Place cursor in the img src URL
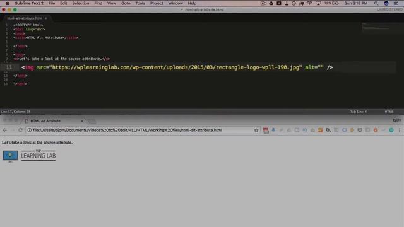The width and height of the screenshot is (404, 227). point(175,67)
